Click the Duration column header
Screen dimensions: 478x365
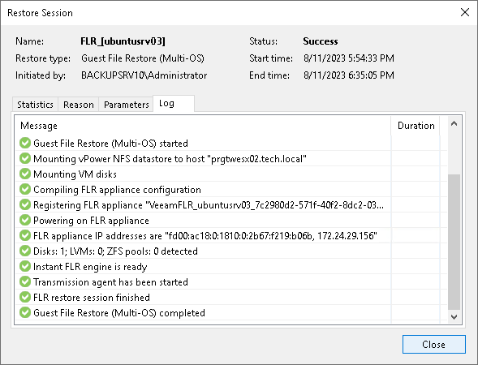pyautogui.click(x=416, y=126)
